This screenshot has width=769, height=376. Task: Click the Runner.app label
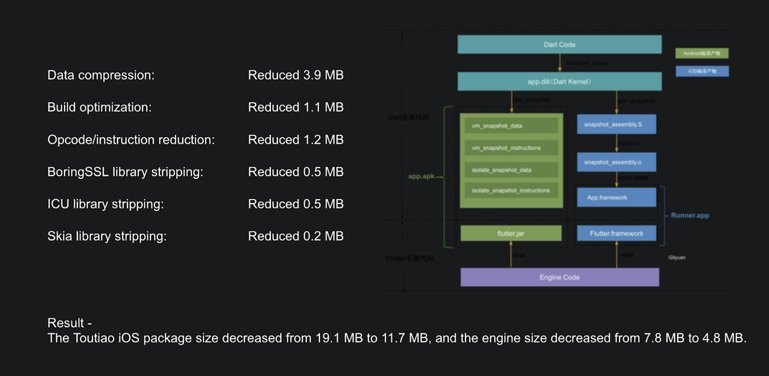pos(690,216)
